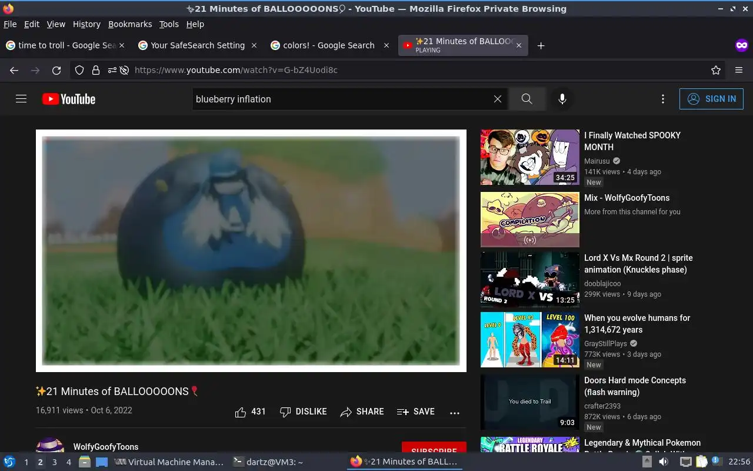753x471 pixels.
Task: Open the site permissions icon in the address bar
Action: point(112,70)
